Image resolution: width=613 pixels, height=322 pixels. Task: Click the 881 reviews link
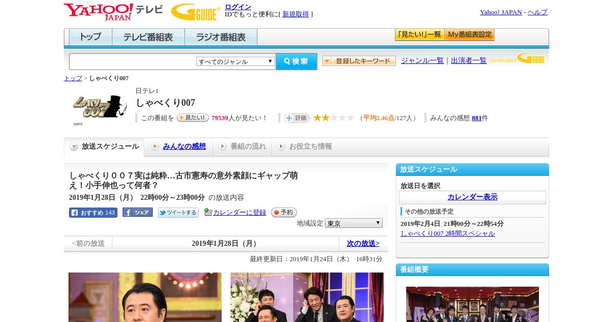pos(477,118)
